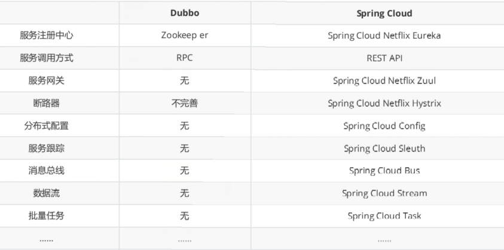
Task: Click the Spring Cloud Netflix Zuul cell
Action: pyautogui.click(x=384, y=81)
